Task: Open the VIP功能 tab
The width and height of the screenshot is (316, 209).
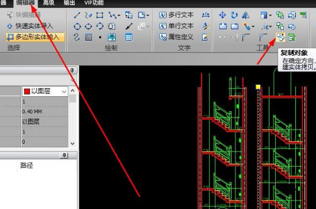Action: pos(94,3)
